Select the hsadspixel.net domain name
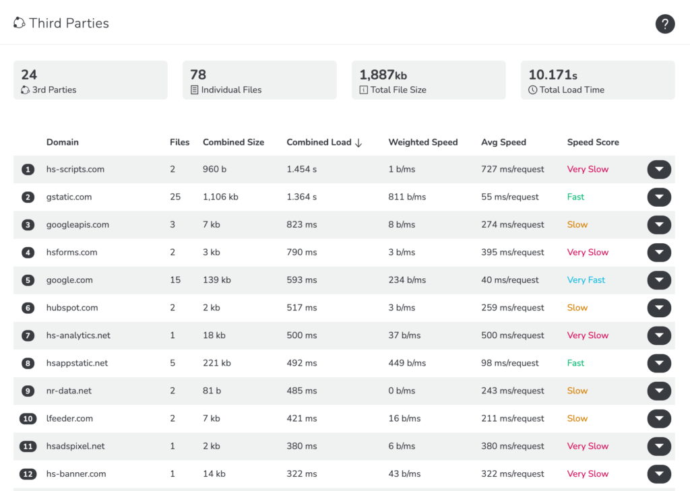 75,447
